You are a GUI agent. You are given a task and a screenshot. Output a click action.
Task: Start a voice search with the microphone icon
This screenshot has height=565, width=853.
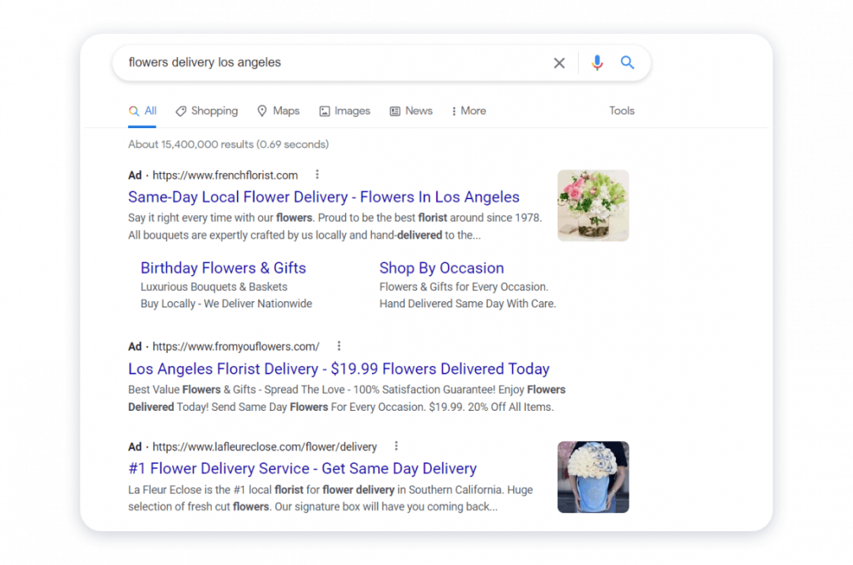597,62
